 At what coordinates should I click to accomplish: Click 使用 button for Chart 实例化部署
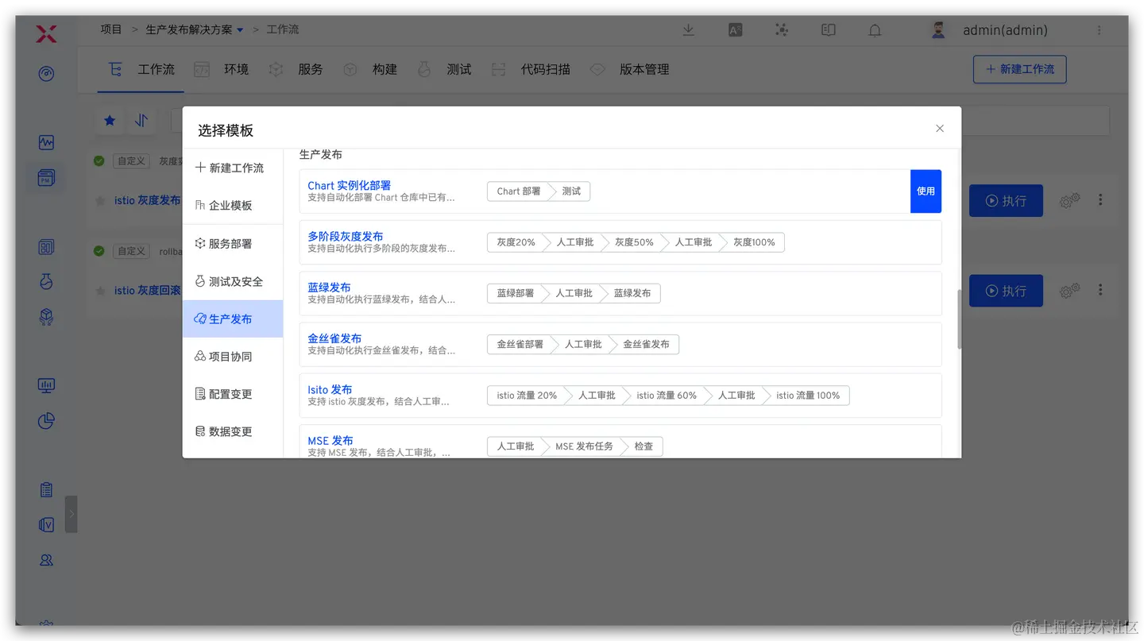click(x=926, y=191)
